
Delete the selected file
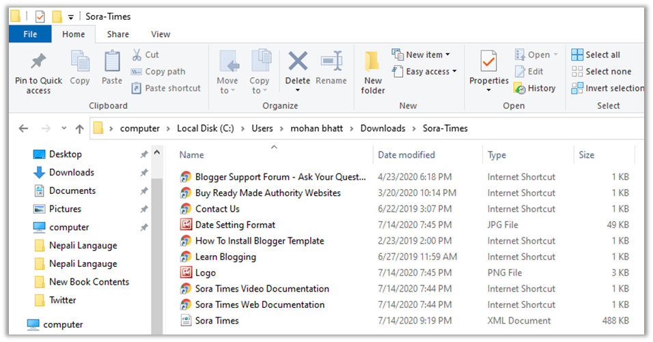297,72
